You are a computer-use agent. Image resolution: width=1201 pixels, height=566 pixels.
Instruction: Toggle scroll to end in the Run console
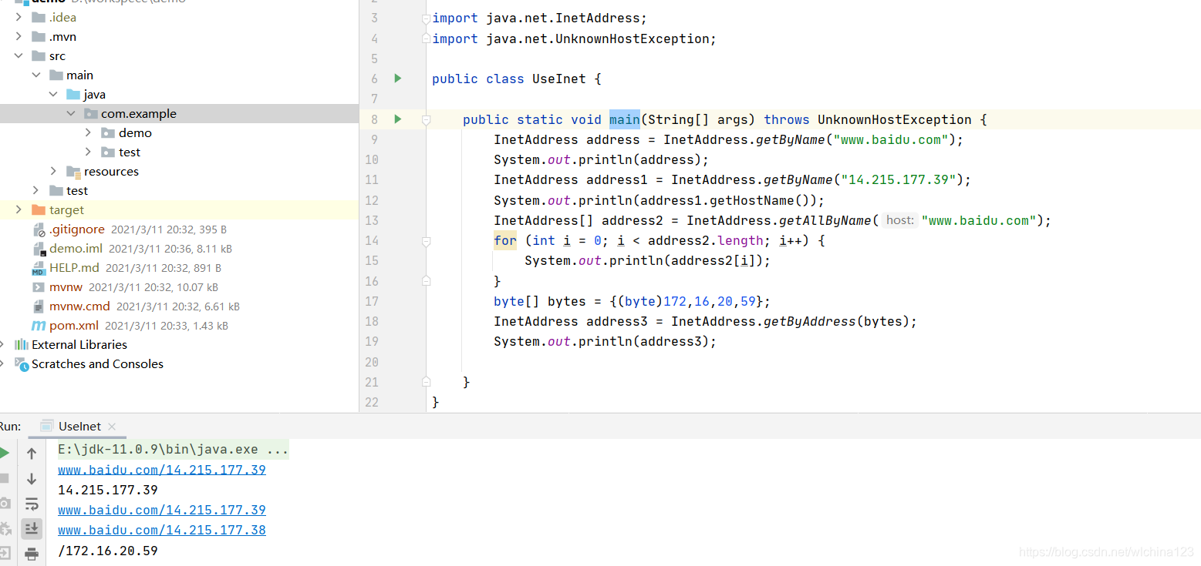pyautogui.click(x=32, y=528)
